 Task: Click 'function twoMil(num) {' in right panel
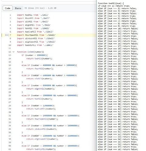(x=111, y=3)
